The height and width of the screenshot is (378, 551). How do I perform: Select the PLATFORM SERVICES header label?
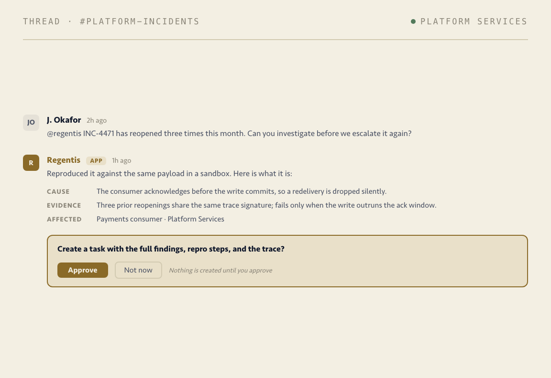point(474,21)
